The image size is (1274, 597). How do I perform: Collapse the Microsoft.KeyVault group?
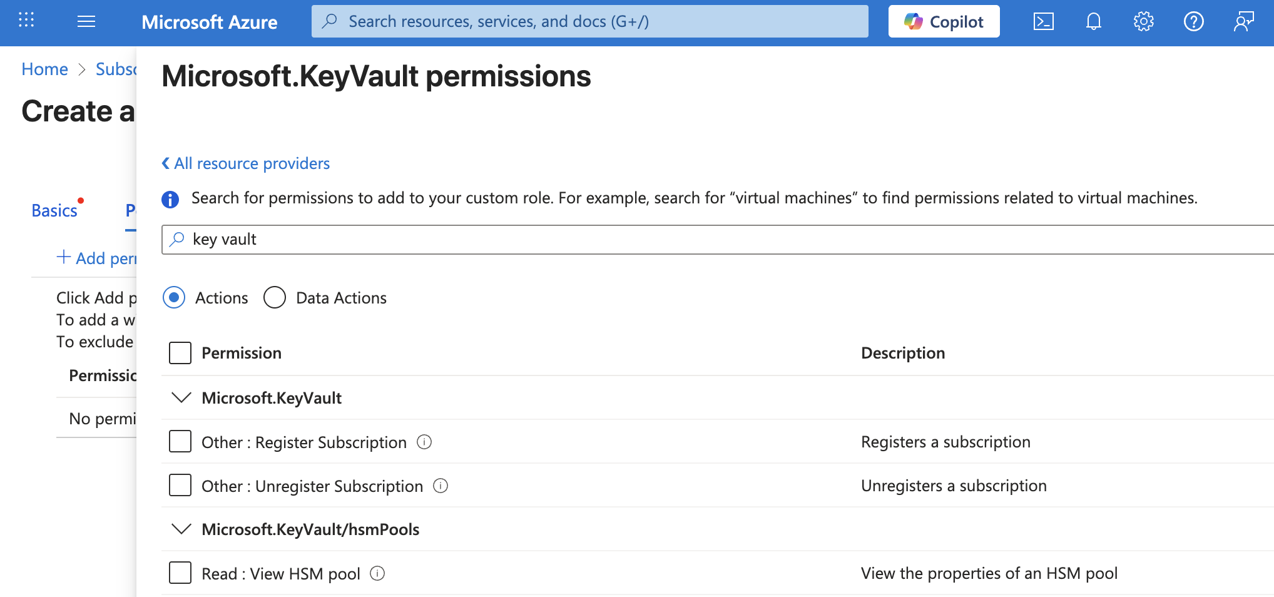click(x=181, y=398)
